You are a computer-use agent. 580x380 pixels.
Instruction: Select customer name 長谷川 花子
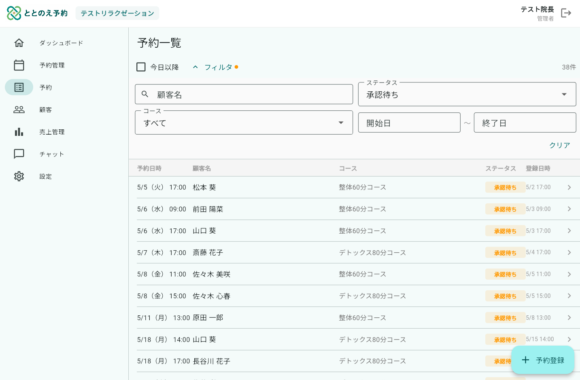[x=212, y=361]
